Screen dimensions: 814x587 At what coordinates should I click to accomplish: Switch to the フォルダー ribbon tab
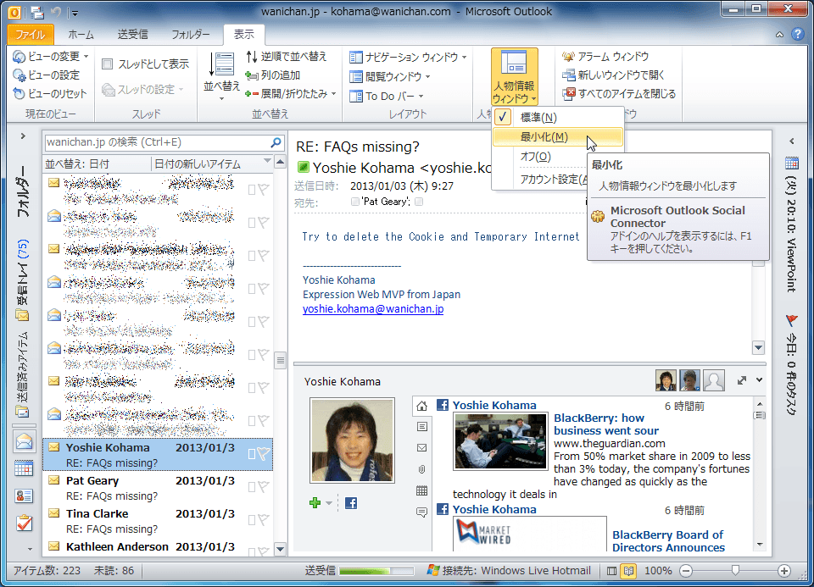pyautogui.click(x=191, y=34)
